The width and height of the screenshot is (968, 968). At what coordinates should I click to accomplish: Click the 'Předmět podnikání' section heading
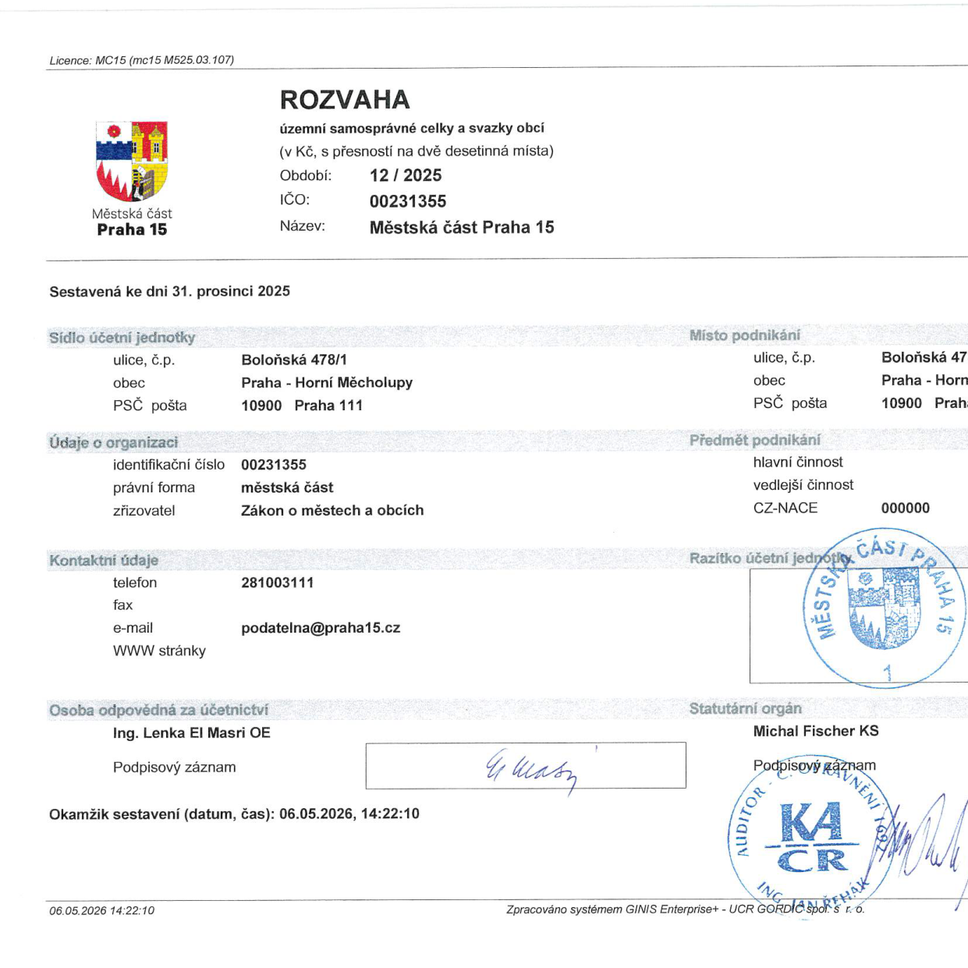(755, 440)
